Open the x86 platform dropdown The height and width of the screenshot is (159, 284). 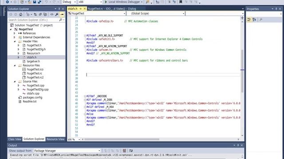point(101,2)
